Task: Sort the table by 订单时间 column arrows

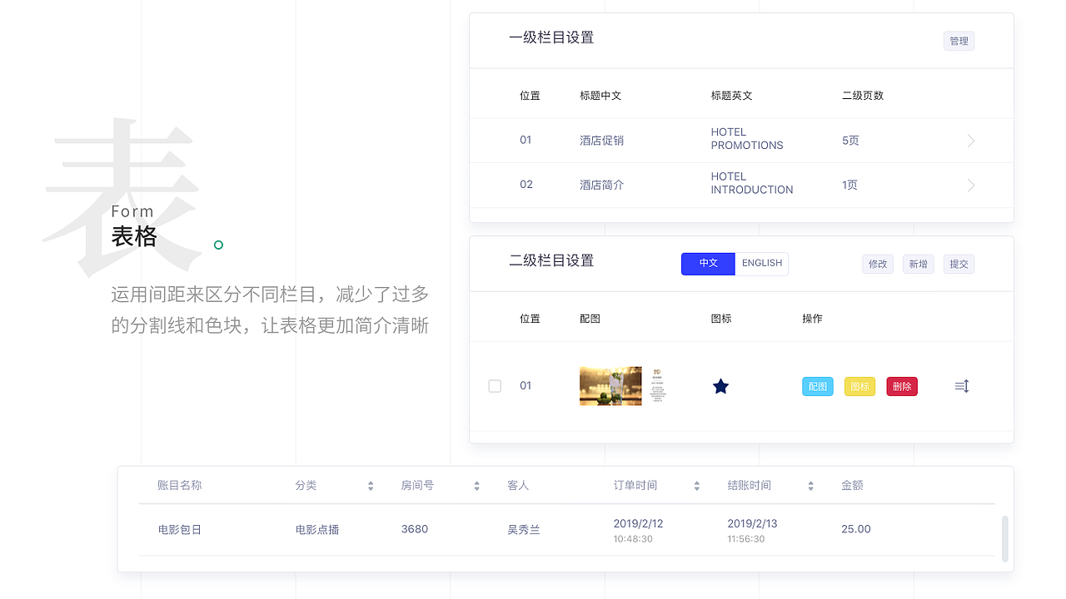Action: (697, 486)
